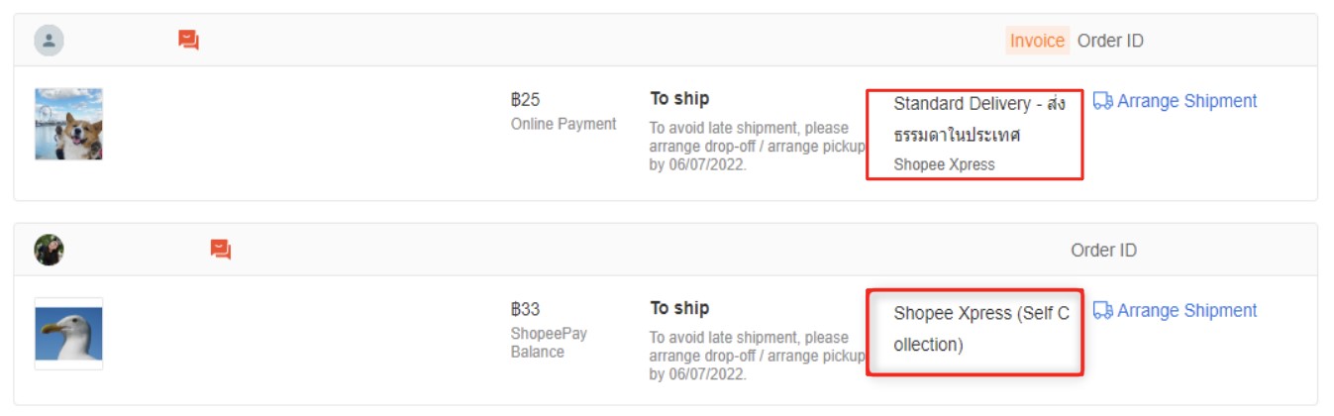Click the buyer photo avatar on second order
Screen dimensions: 1334x416
pos(50,250)
